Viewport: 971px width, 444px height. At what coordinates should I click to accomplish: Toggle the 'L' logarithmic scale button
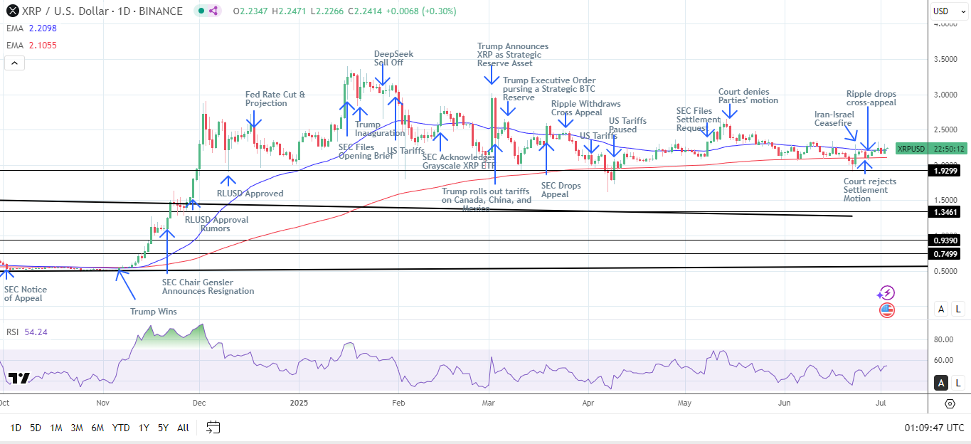(957, 309)
